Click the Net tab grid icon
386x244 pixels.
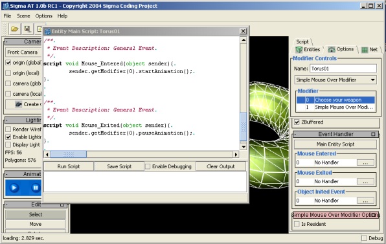point(365,50)
